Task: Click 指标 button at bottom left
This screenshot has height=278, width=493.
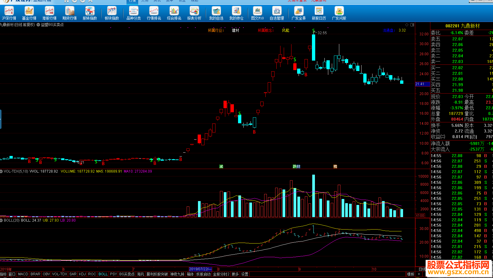Action: pos(3,274)
